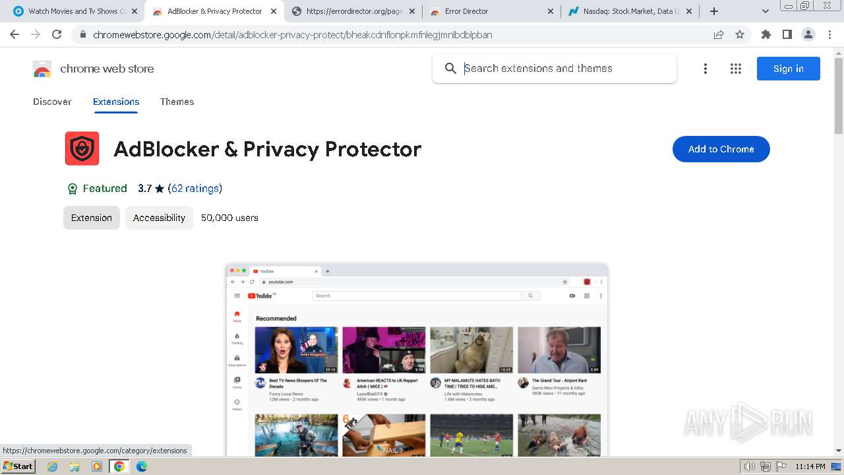Click the Sign in button

click(788, 69)
